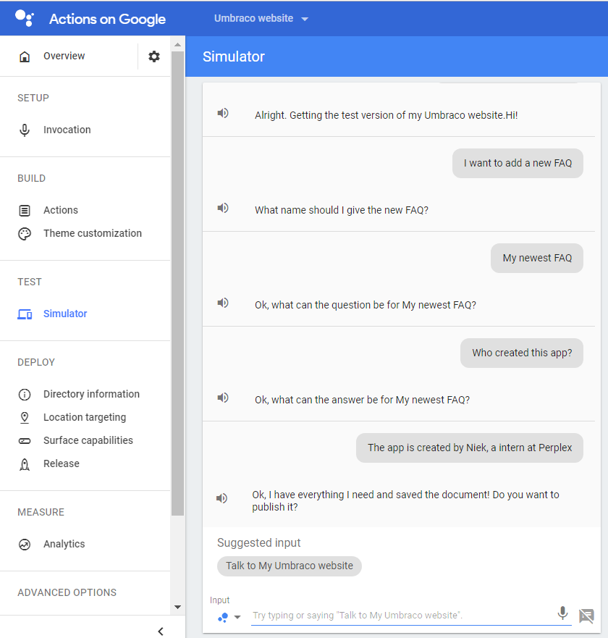Expand the input type dropdown arrow
This screenshot has height=638, width=608.
pos(237,617)
